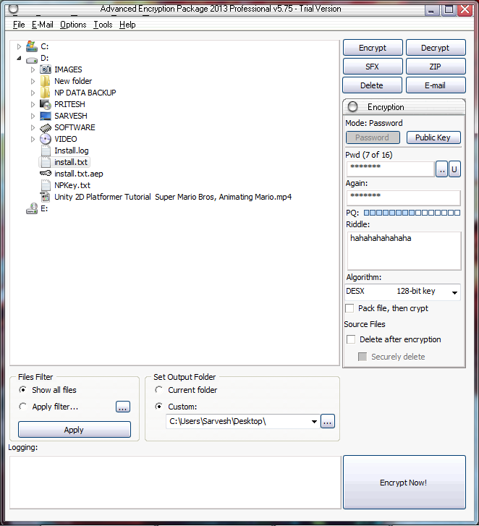The image size is (479, 526).
Task: Click into the Riddle text field
Action: pos(403,250)
